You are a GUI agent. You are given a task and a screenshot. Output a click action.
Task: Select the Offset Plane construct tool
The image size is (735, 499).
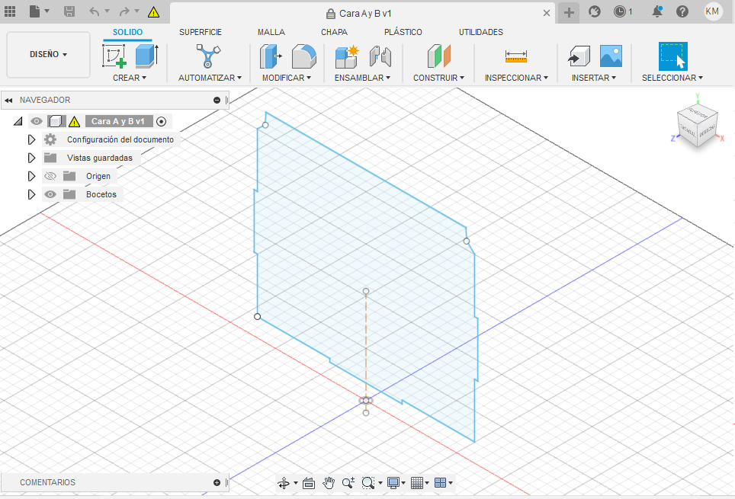coord(438,56)
